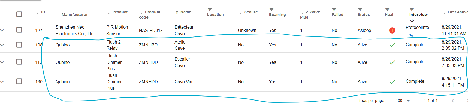Viewport: 468px width, 103px height.
Task: Sort by the Status column header
Action: [364, 15]
